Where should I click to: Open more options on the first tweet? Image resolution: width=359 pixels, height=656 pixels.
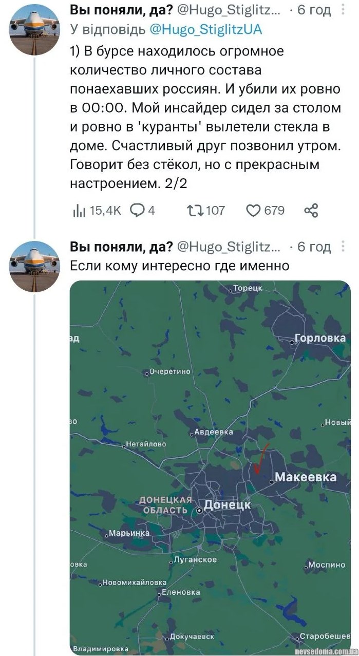click(343, 10)
